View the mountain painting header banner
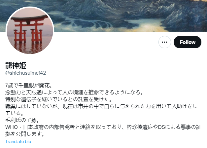 (104, 16)
